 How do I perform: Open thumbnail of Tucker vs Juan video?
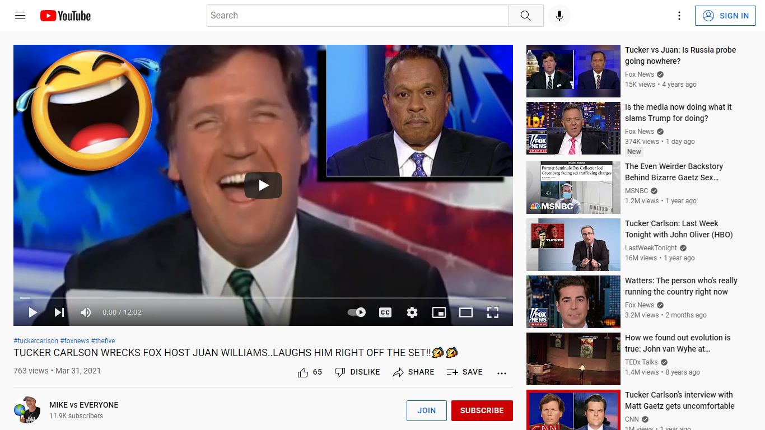[x=573, y=71]
